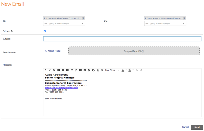204x131 pixels.
Task: Apply italic formatting to message text
Action: [x=50, y=70]
